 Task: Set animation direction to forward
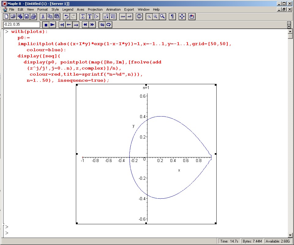point(76,25)
